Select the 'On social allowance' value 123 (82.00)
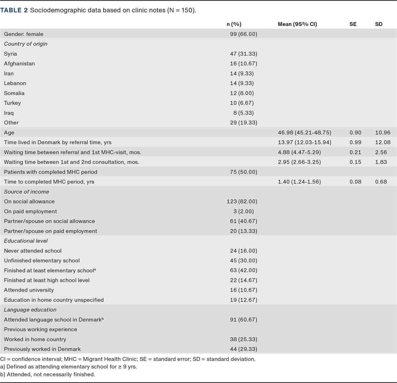 click(x=242, y=202)
